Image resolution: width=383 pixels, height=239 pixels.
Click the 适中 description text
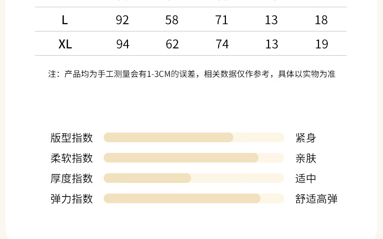click(x=306, y=178)
